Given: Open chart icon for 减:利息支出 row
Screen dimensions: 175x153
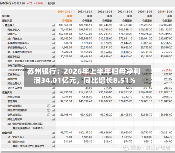Looking at the screenshot, I should 53,39.
